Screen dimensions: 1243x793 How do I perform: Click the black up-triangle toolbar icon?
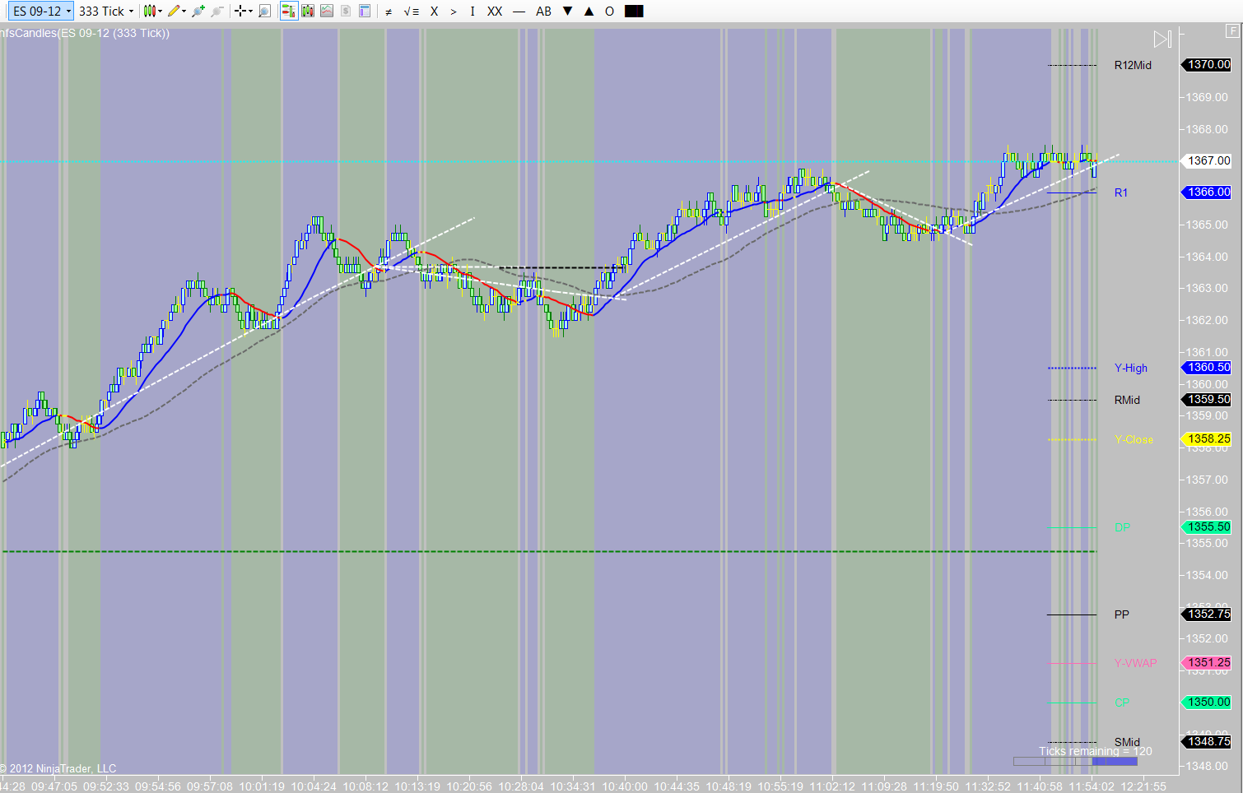pyautogui.click(x=589, y=12)
